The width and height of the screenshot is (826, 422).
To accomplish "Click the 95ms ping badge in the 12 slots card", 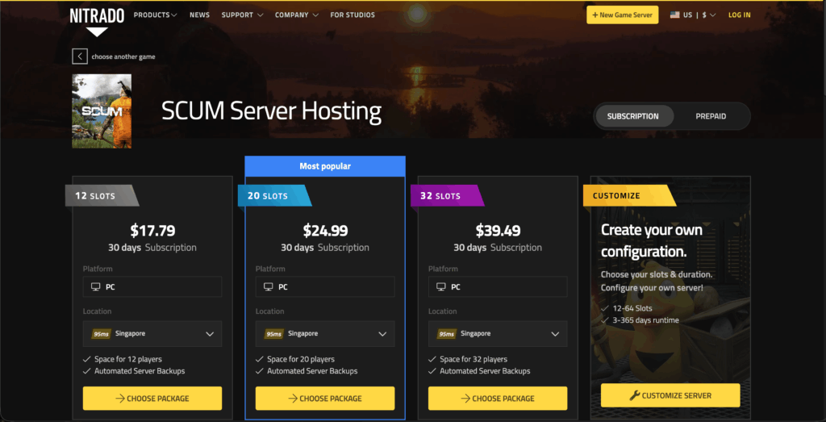I will [101, 334].
